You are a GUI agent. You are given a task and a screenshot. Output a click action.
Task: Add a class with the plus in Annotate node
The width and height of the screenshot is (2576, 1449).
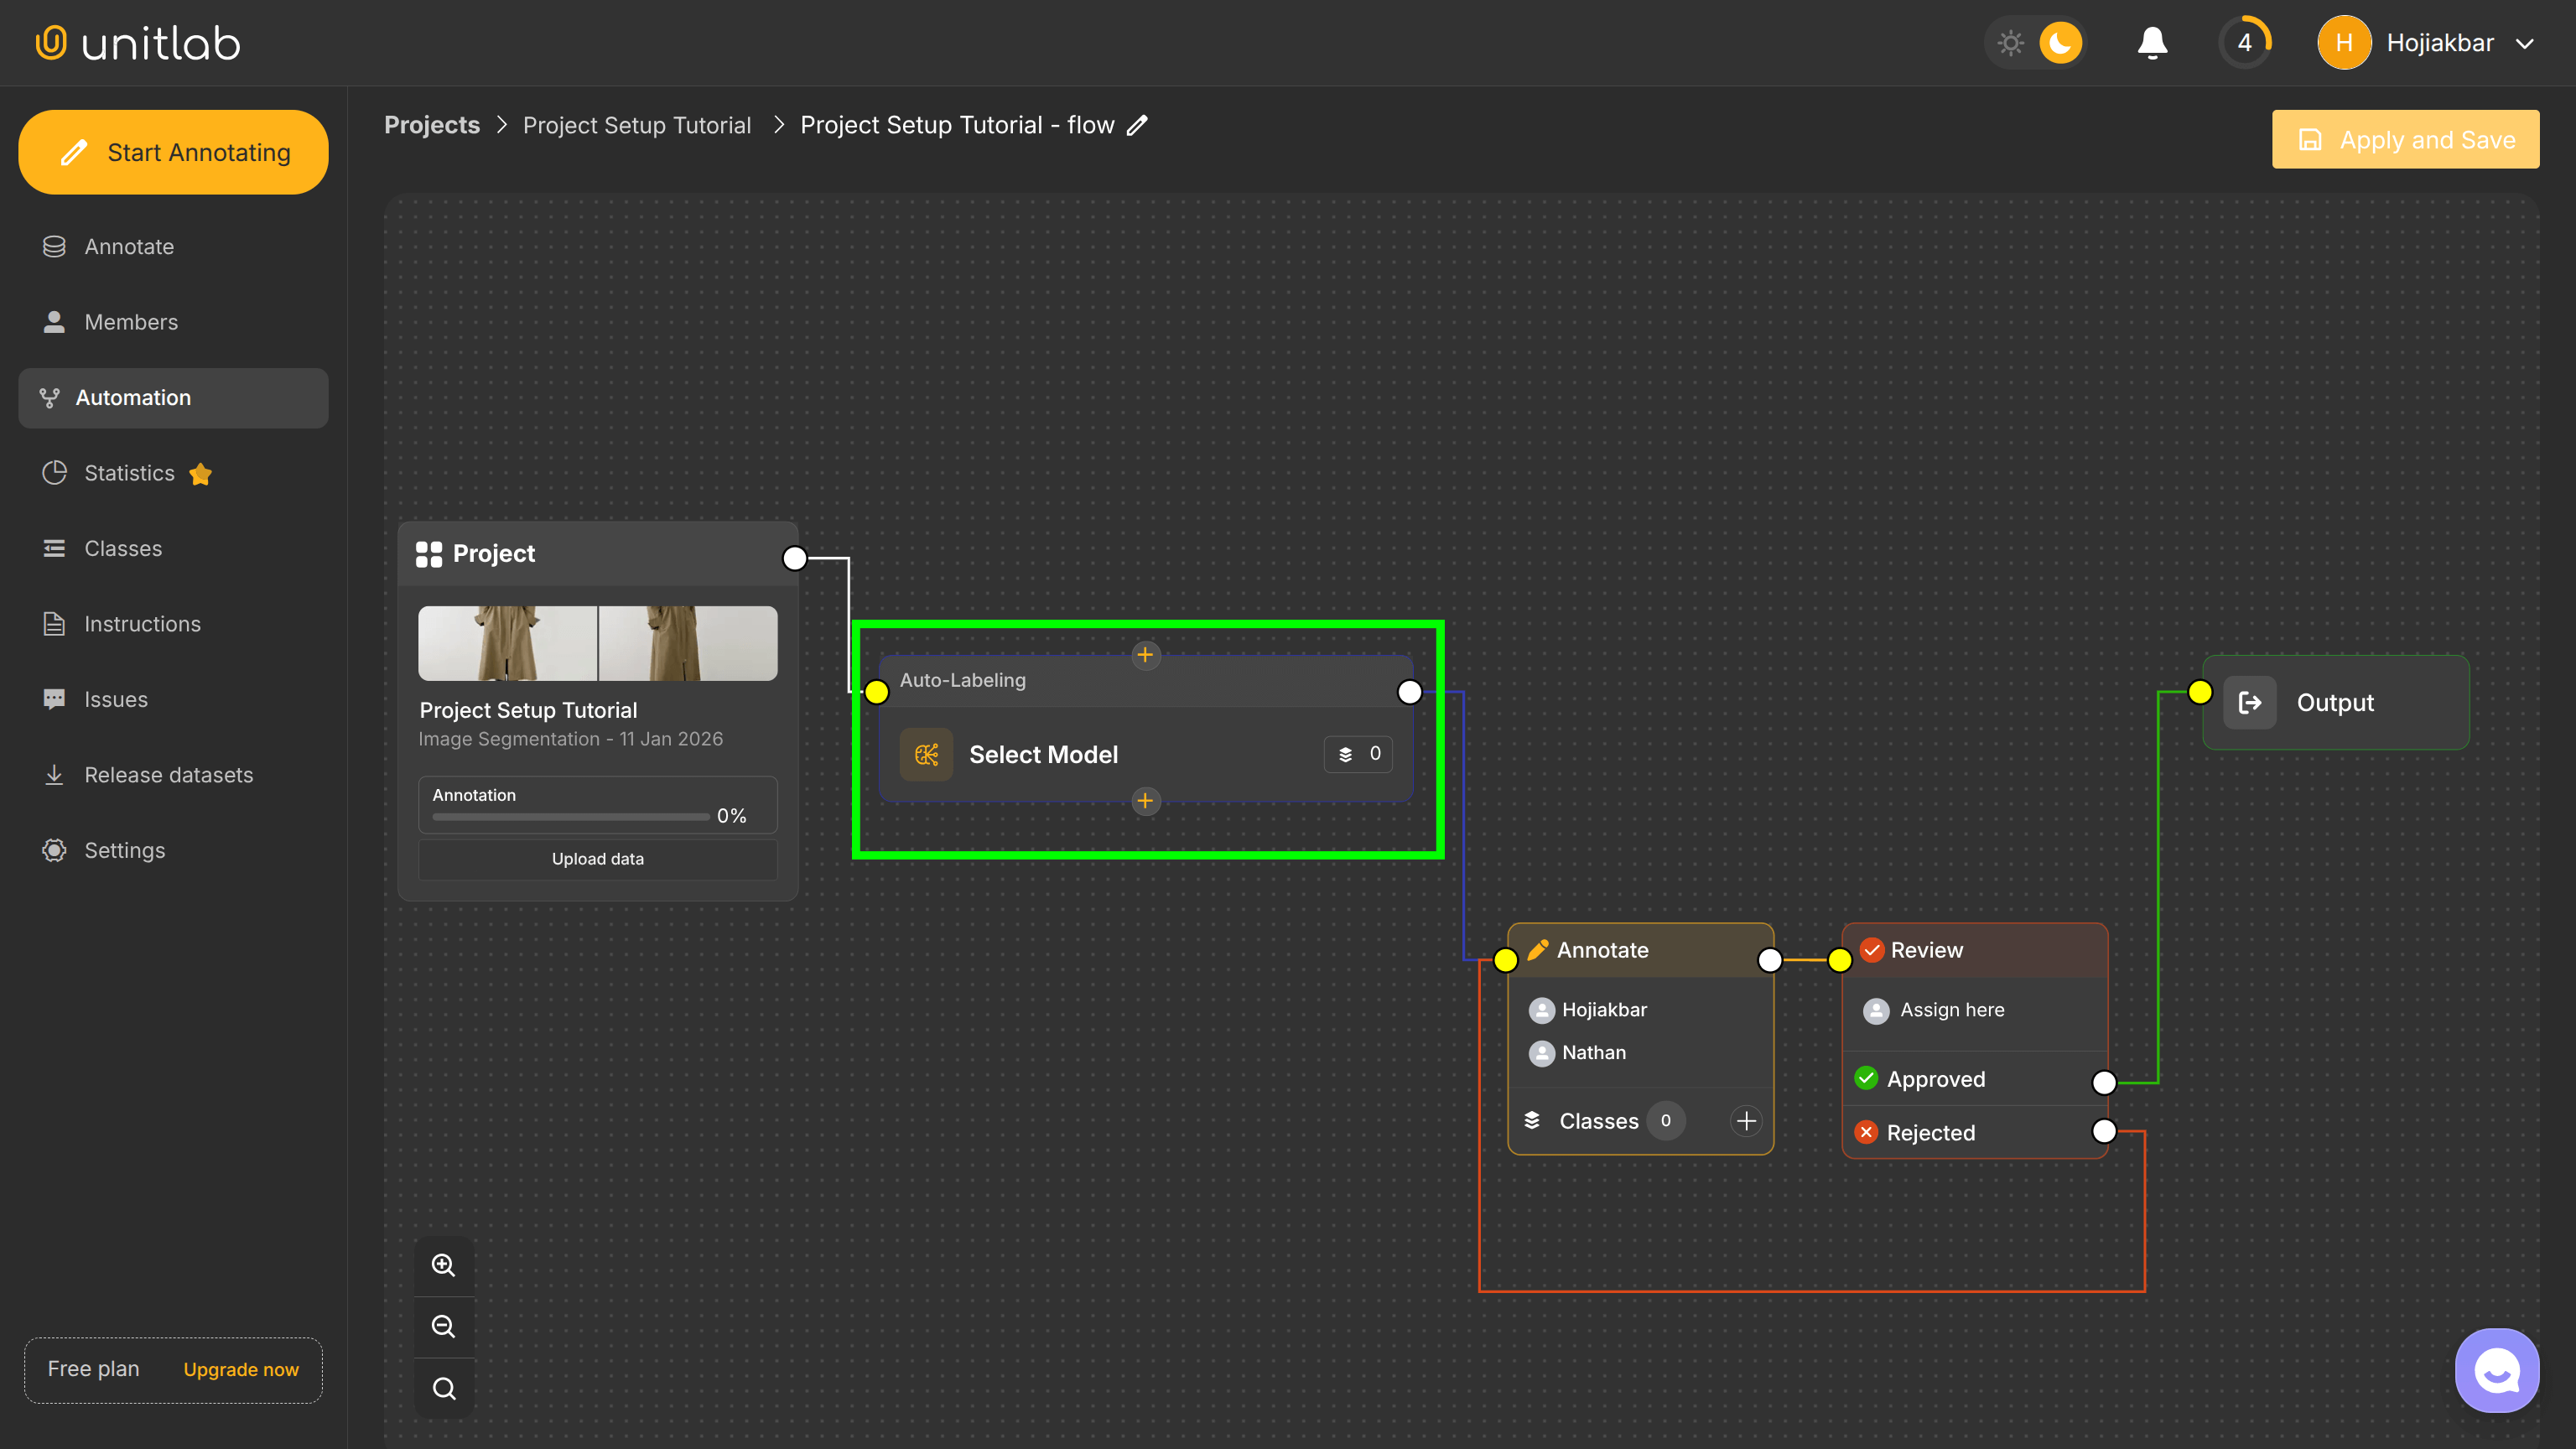point(1746,1120)
